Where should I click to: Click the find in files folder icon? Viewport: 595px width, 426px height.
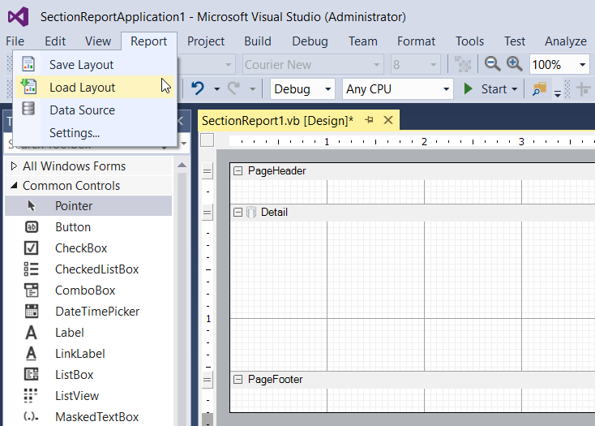(x=539, y=88)
